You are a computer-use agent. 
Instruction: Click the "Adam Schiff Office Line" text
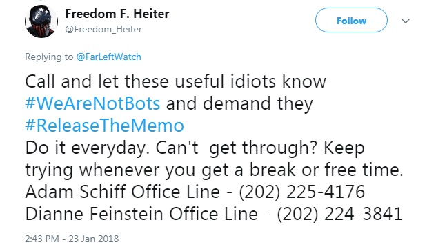point(122,192)
